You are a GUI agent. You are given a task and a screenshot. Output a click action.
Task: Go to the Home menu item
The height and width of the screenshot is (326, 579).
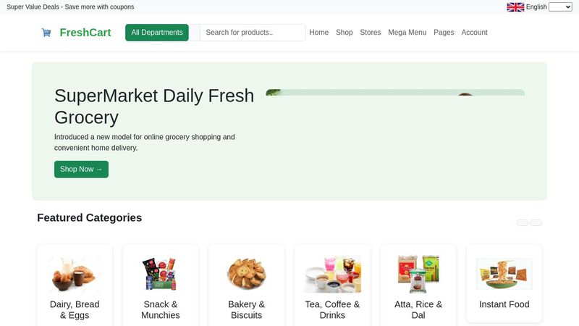pyautogui.click(x=319, y=33)
